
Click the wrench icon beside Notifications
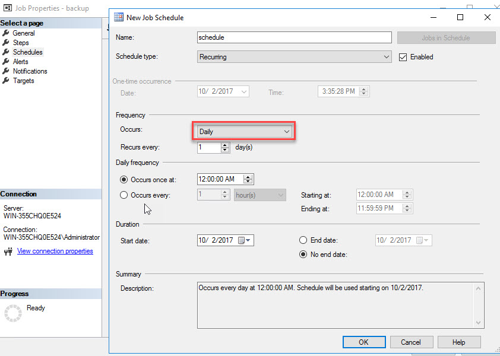click(x=6, y=71)
